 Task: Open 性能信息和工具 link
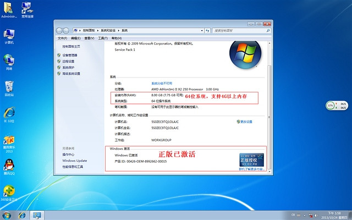[x=73, y=167]
